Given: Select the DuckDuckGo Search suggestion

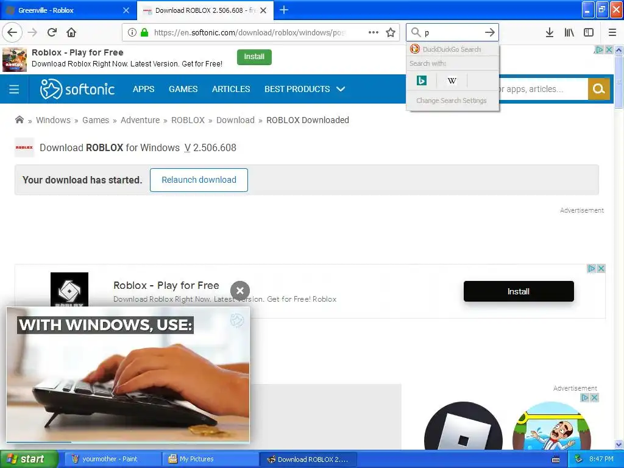Looking at the screenshot, I should coord(453,49).
